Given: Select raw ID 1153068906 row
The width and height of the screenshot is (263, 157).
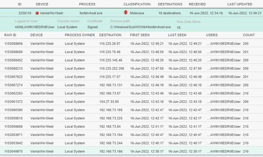Looking at the screenshot, I should [x=131, y=44].
